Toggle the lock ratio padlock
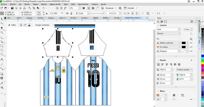 point(47,13)
